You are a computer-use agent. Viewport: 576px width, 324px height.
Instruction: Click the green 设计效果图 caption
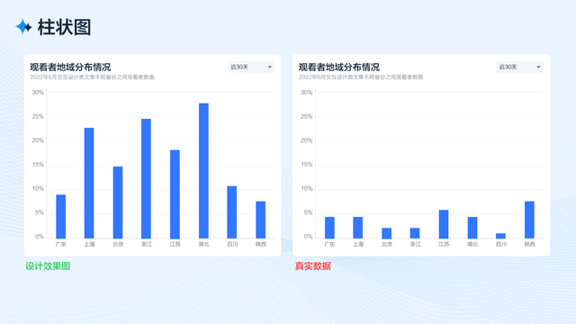pyautogui.click(x=48, y=266)
